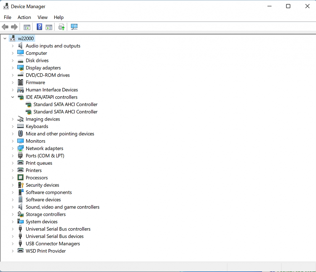The width and height of the screenshot is (316, 272).
Task: Go forward with the toolbar Forward arrow
Action: pyautogui.click(x=14, y=27)
